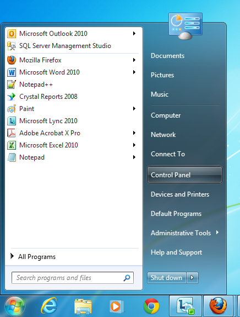Select the 'Microsoft Excel 2010' label

[x=48, y=145]
